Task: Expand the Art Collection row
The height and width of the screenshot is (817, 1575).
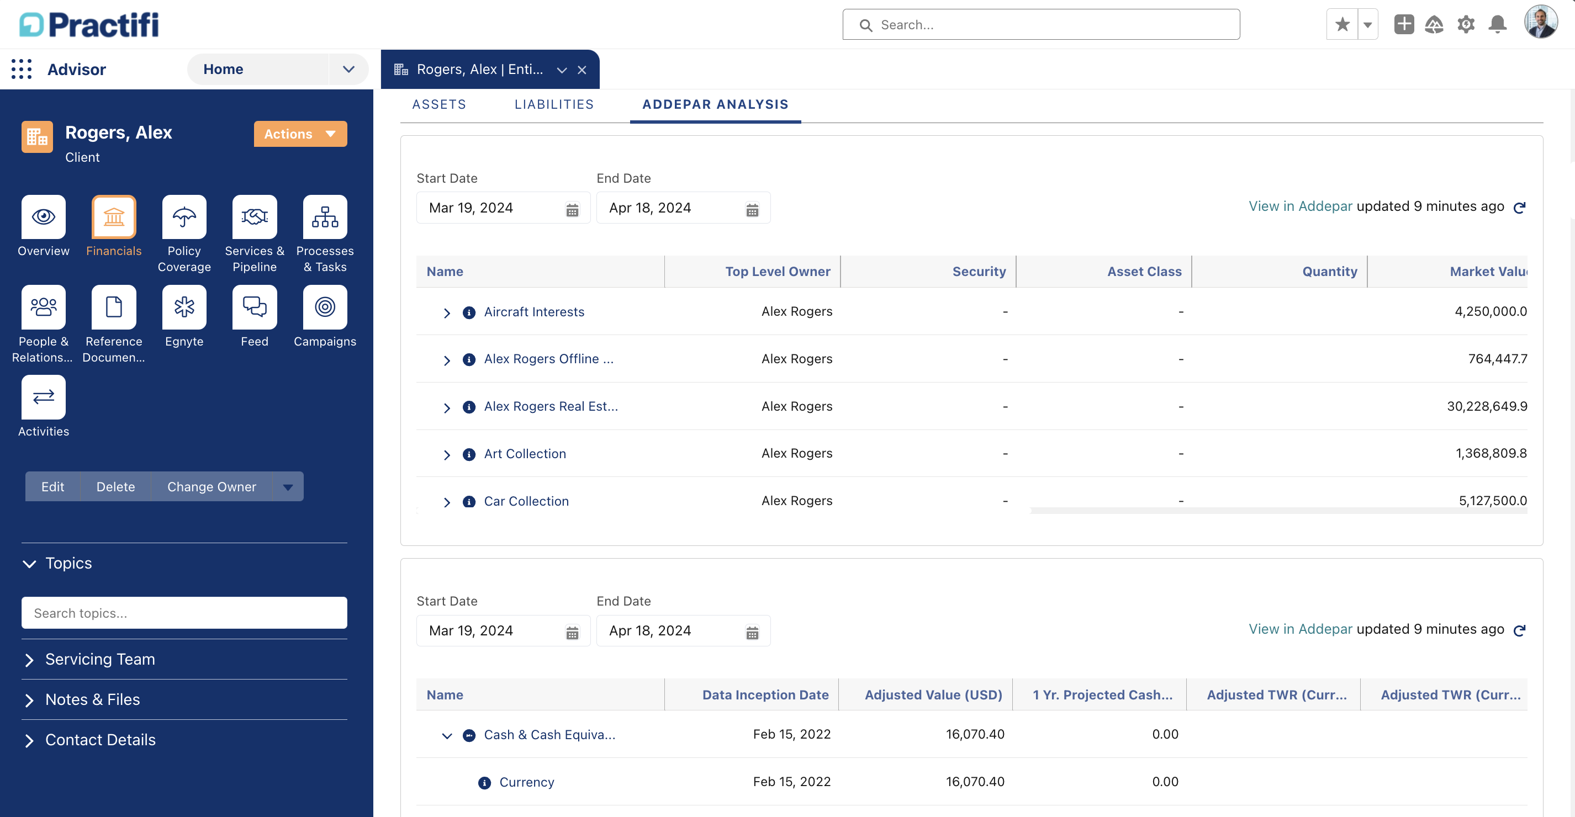Action: click(447, 455)
